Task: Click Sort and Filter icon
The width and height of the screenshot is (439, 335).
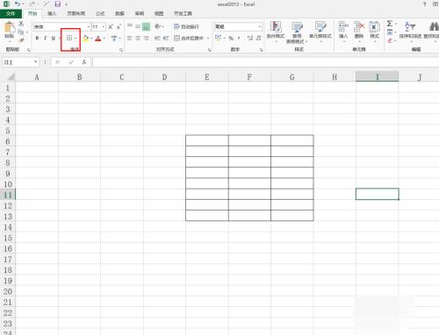Action: pos(410,26)
